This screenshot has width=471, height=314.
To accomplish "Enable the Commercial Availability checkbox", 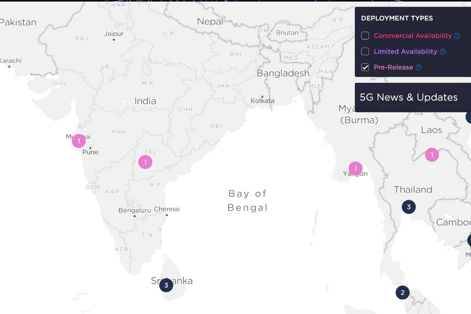I will [x=365, y=36].
